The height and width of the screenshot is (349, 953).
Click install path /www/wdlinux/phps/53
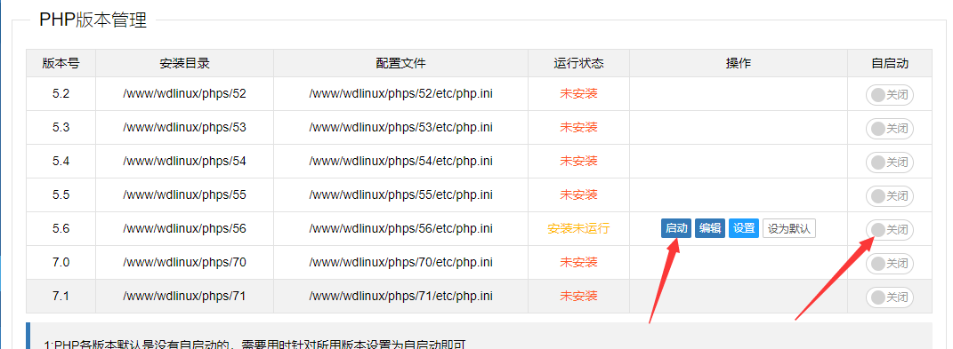[185, 128]
